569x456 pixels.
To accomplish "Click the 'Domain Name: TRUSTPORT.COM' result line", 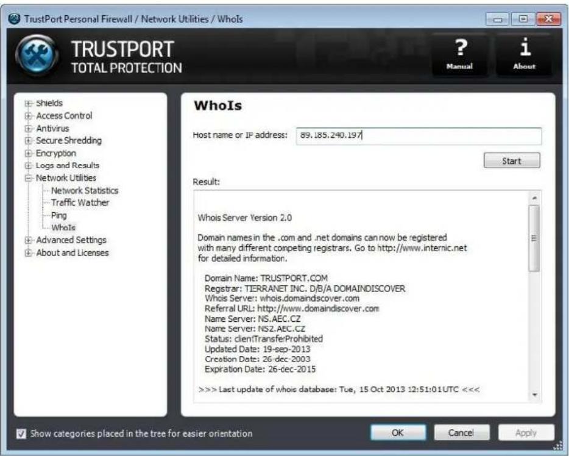I will click(x=266, y=279).
